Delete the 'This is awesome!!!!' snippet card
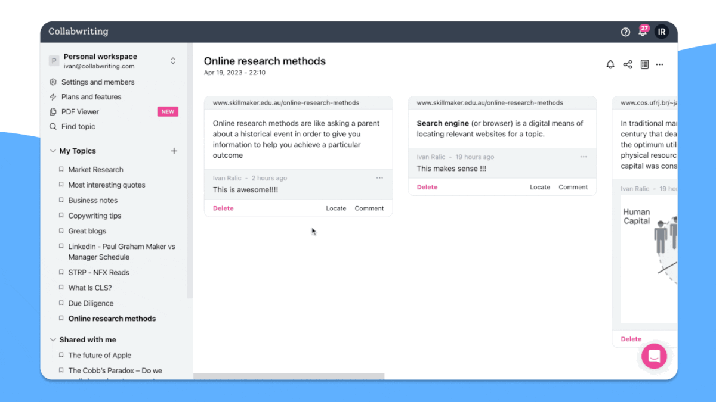The width and height of the screenshot is (716, 402). (223, 208)
